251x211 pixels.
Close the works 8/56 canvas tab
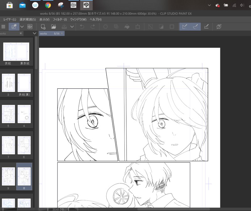tap(62, 33)
